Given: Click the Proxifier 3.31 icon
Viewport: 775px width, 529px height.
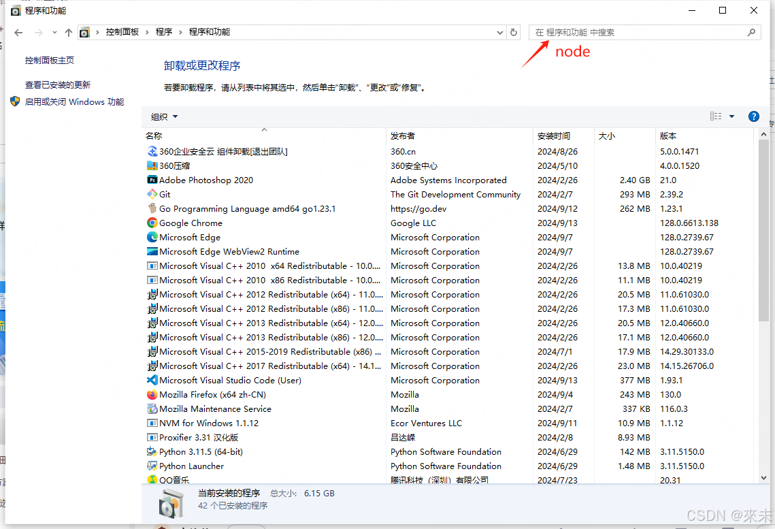Looking at the screenshot, I should tap(152, 438).
